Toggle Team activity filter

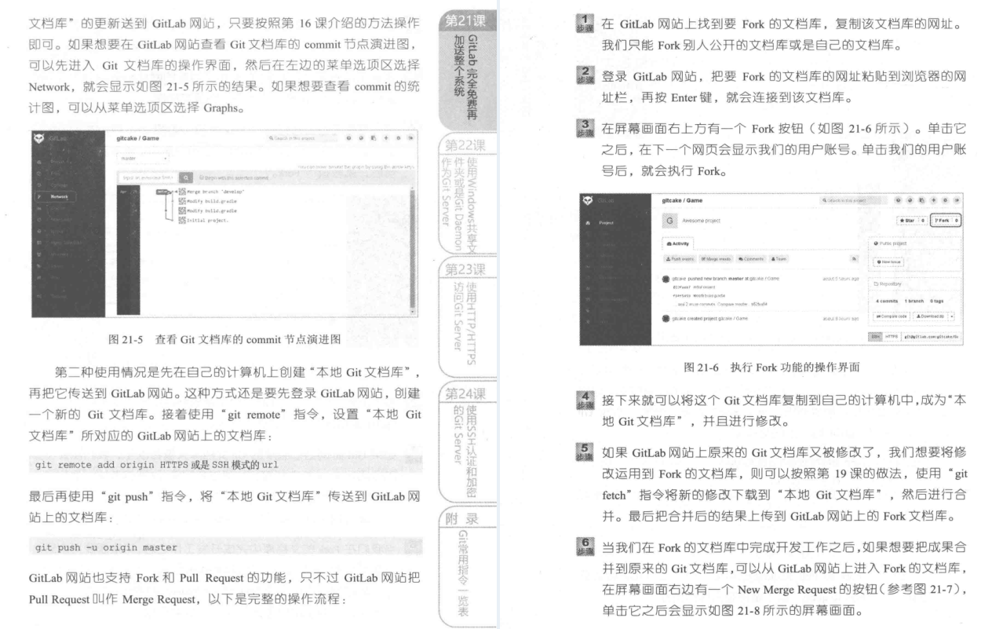click(x=779, y=259)
